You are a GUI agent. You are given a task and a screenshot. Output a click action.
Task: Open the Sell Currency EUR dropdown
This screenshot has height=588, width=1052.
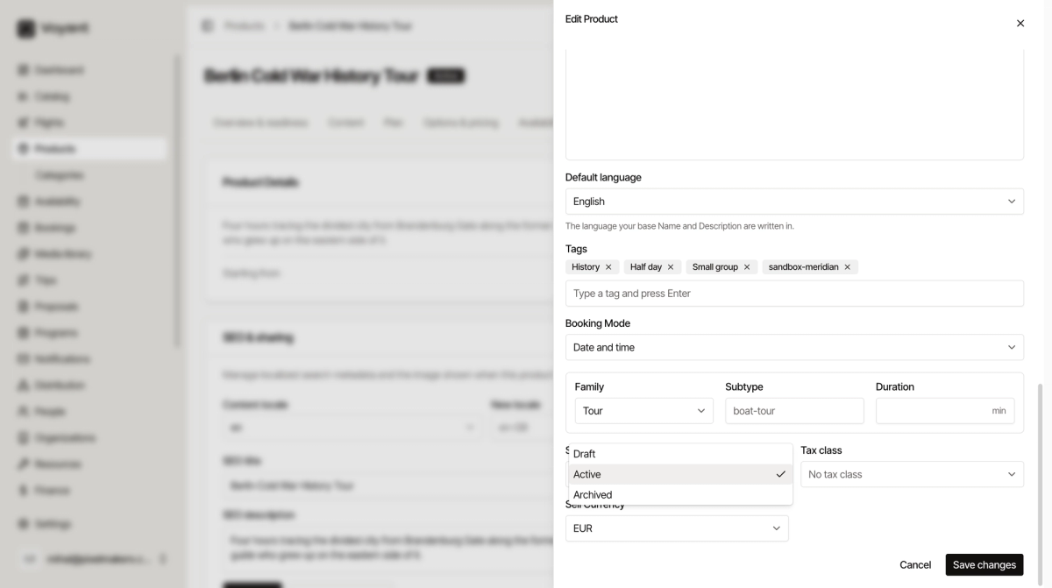[x=677, y=528]
